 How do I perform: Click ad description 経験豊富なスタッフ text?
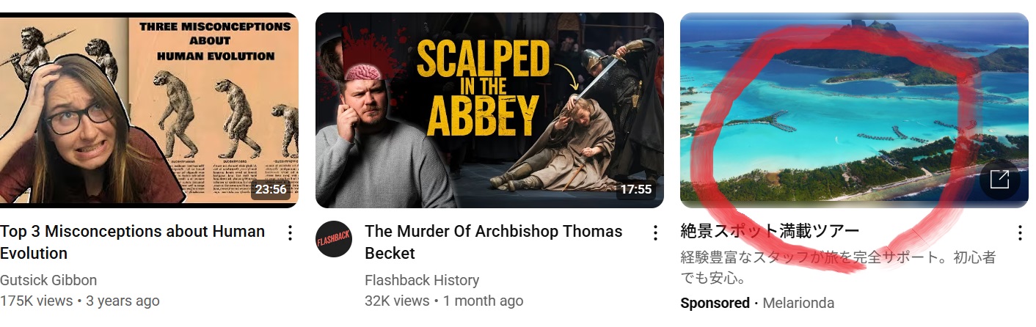coord(838,268)
